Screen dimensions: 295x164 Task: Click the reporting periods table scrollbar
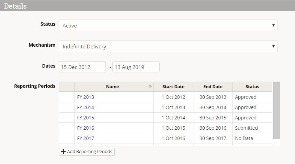tap(276, 110)
